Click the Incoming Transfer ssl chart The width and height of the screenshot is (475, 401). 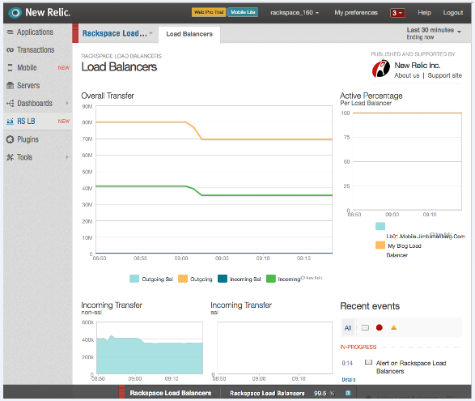click(274, 348)
